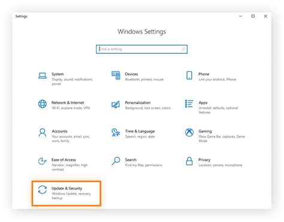Open the Update & Security arrows icon
This screenshot has width=284, height=222.
click(43, 190)
